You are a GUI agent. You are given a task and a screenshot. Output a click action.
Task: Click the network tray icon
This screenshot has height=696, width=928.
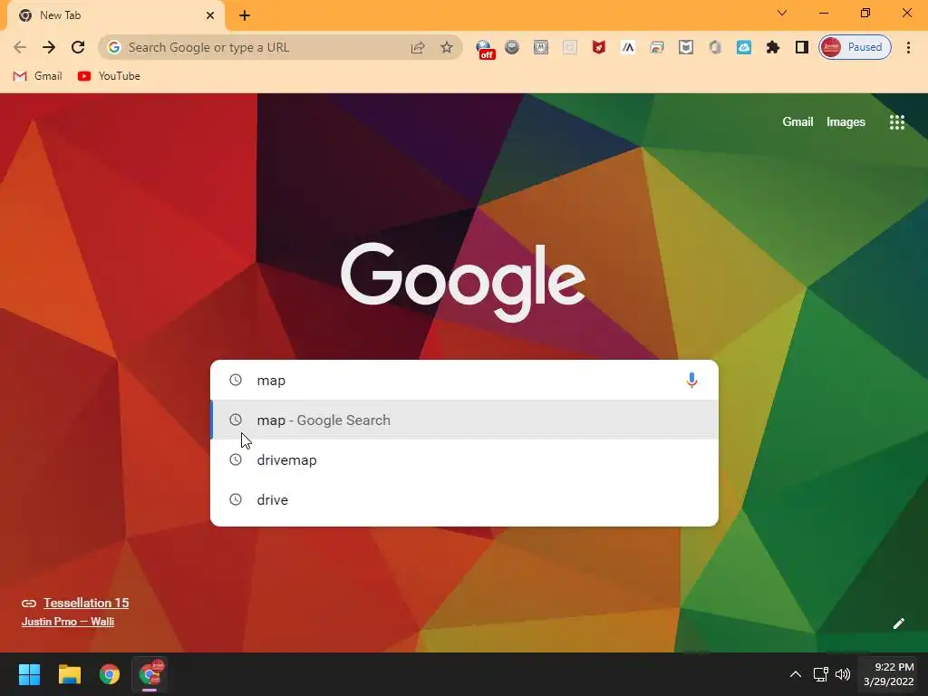pos(820,674)
